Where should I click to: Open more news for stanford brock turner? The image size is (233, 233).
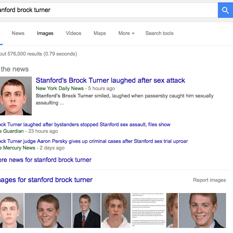click(x=45, y=160)
